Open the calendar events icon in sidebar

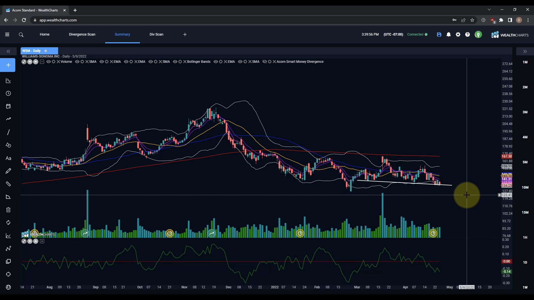pos(8,106)
